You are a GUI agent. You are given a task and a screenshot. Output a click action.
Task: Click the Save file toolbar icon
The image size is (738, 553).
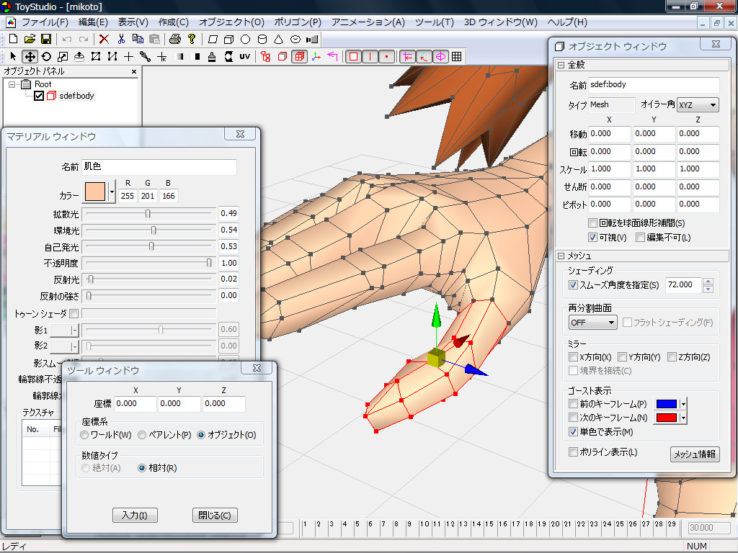pos(45,39)
